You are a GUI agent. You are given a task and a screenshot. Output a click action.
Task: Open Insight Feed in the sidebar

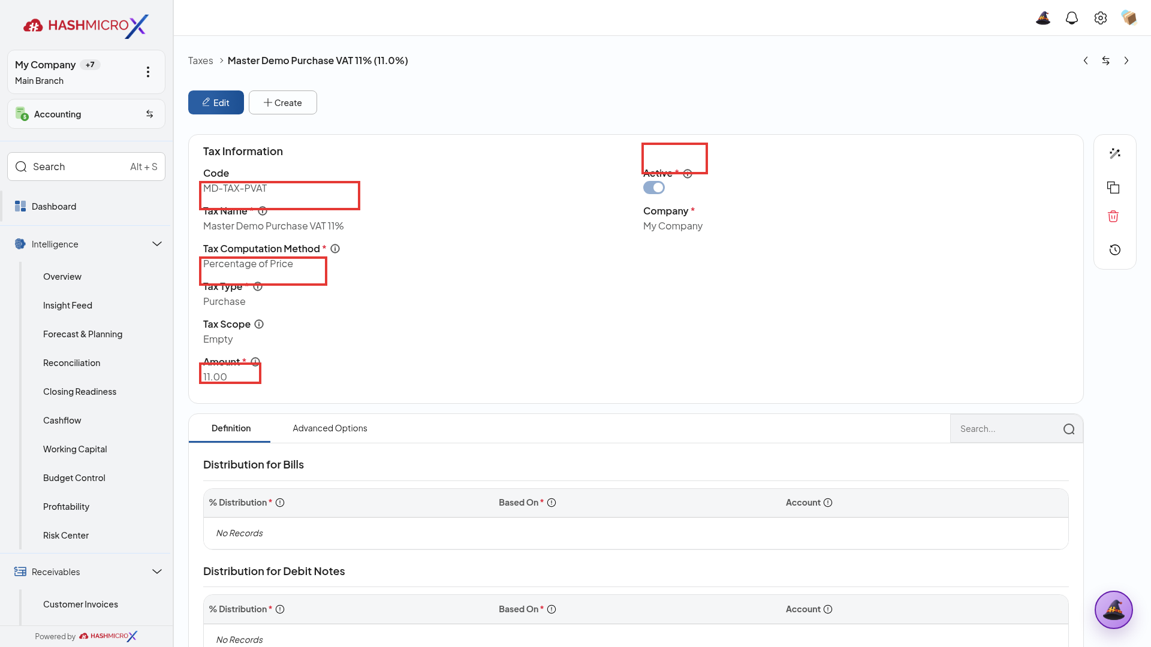pos(68,306)
